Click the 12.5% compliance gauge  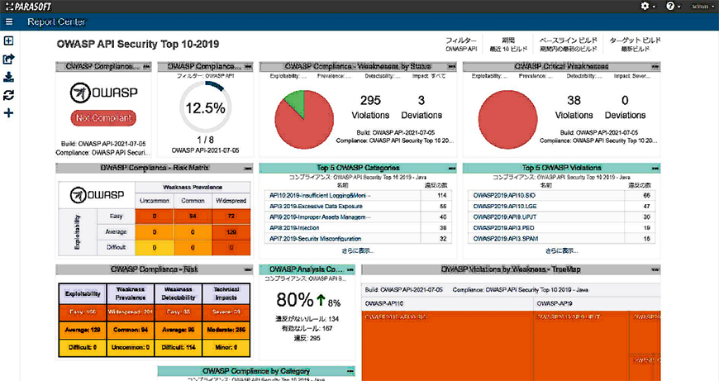click(x=205, y=107)
